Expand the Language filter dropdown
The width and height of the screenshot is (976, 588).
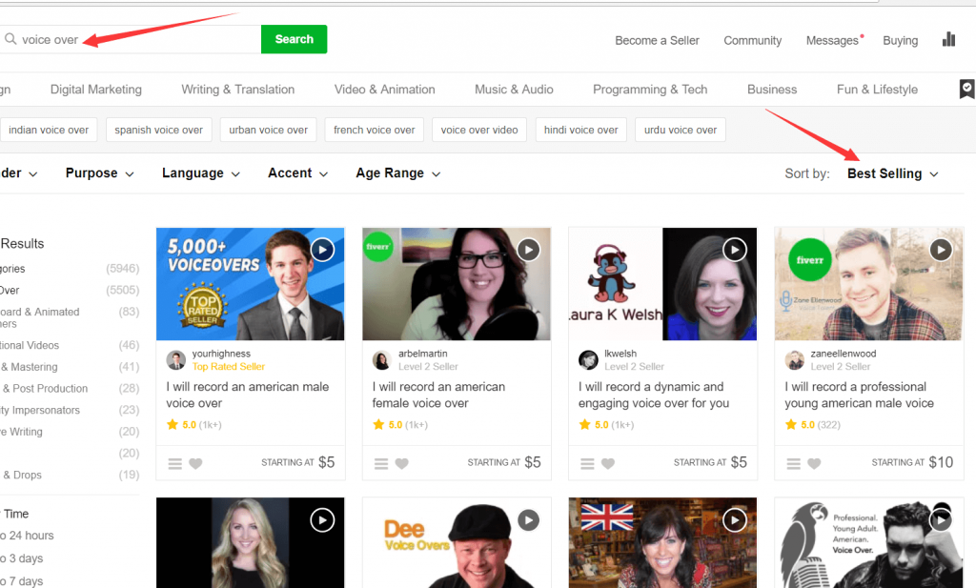(201, 173)
